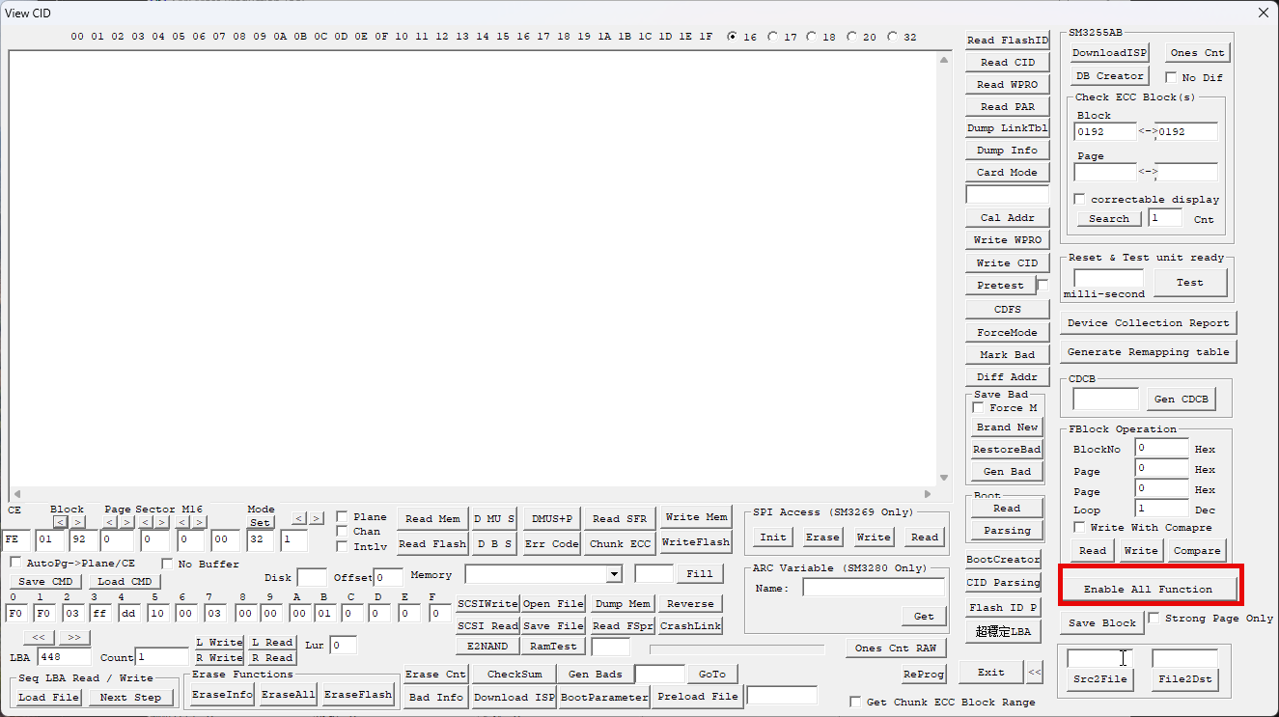Click the 超穩定LBA button
Image resolution: width=1279 pixels, height=717 pixels.
[x=1003, y=631]
